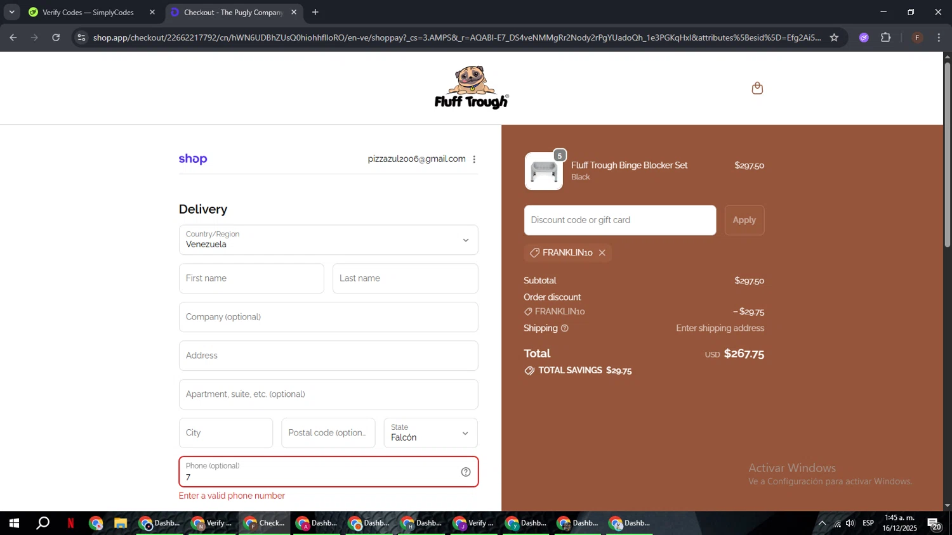Expand the State dropdown showing Falcón

coord(430,433)
